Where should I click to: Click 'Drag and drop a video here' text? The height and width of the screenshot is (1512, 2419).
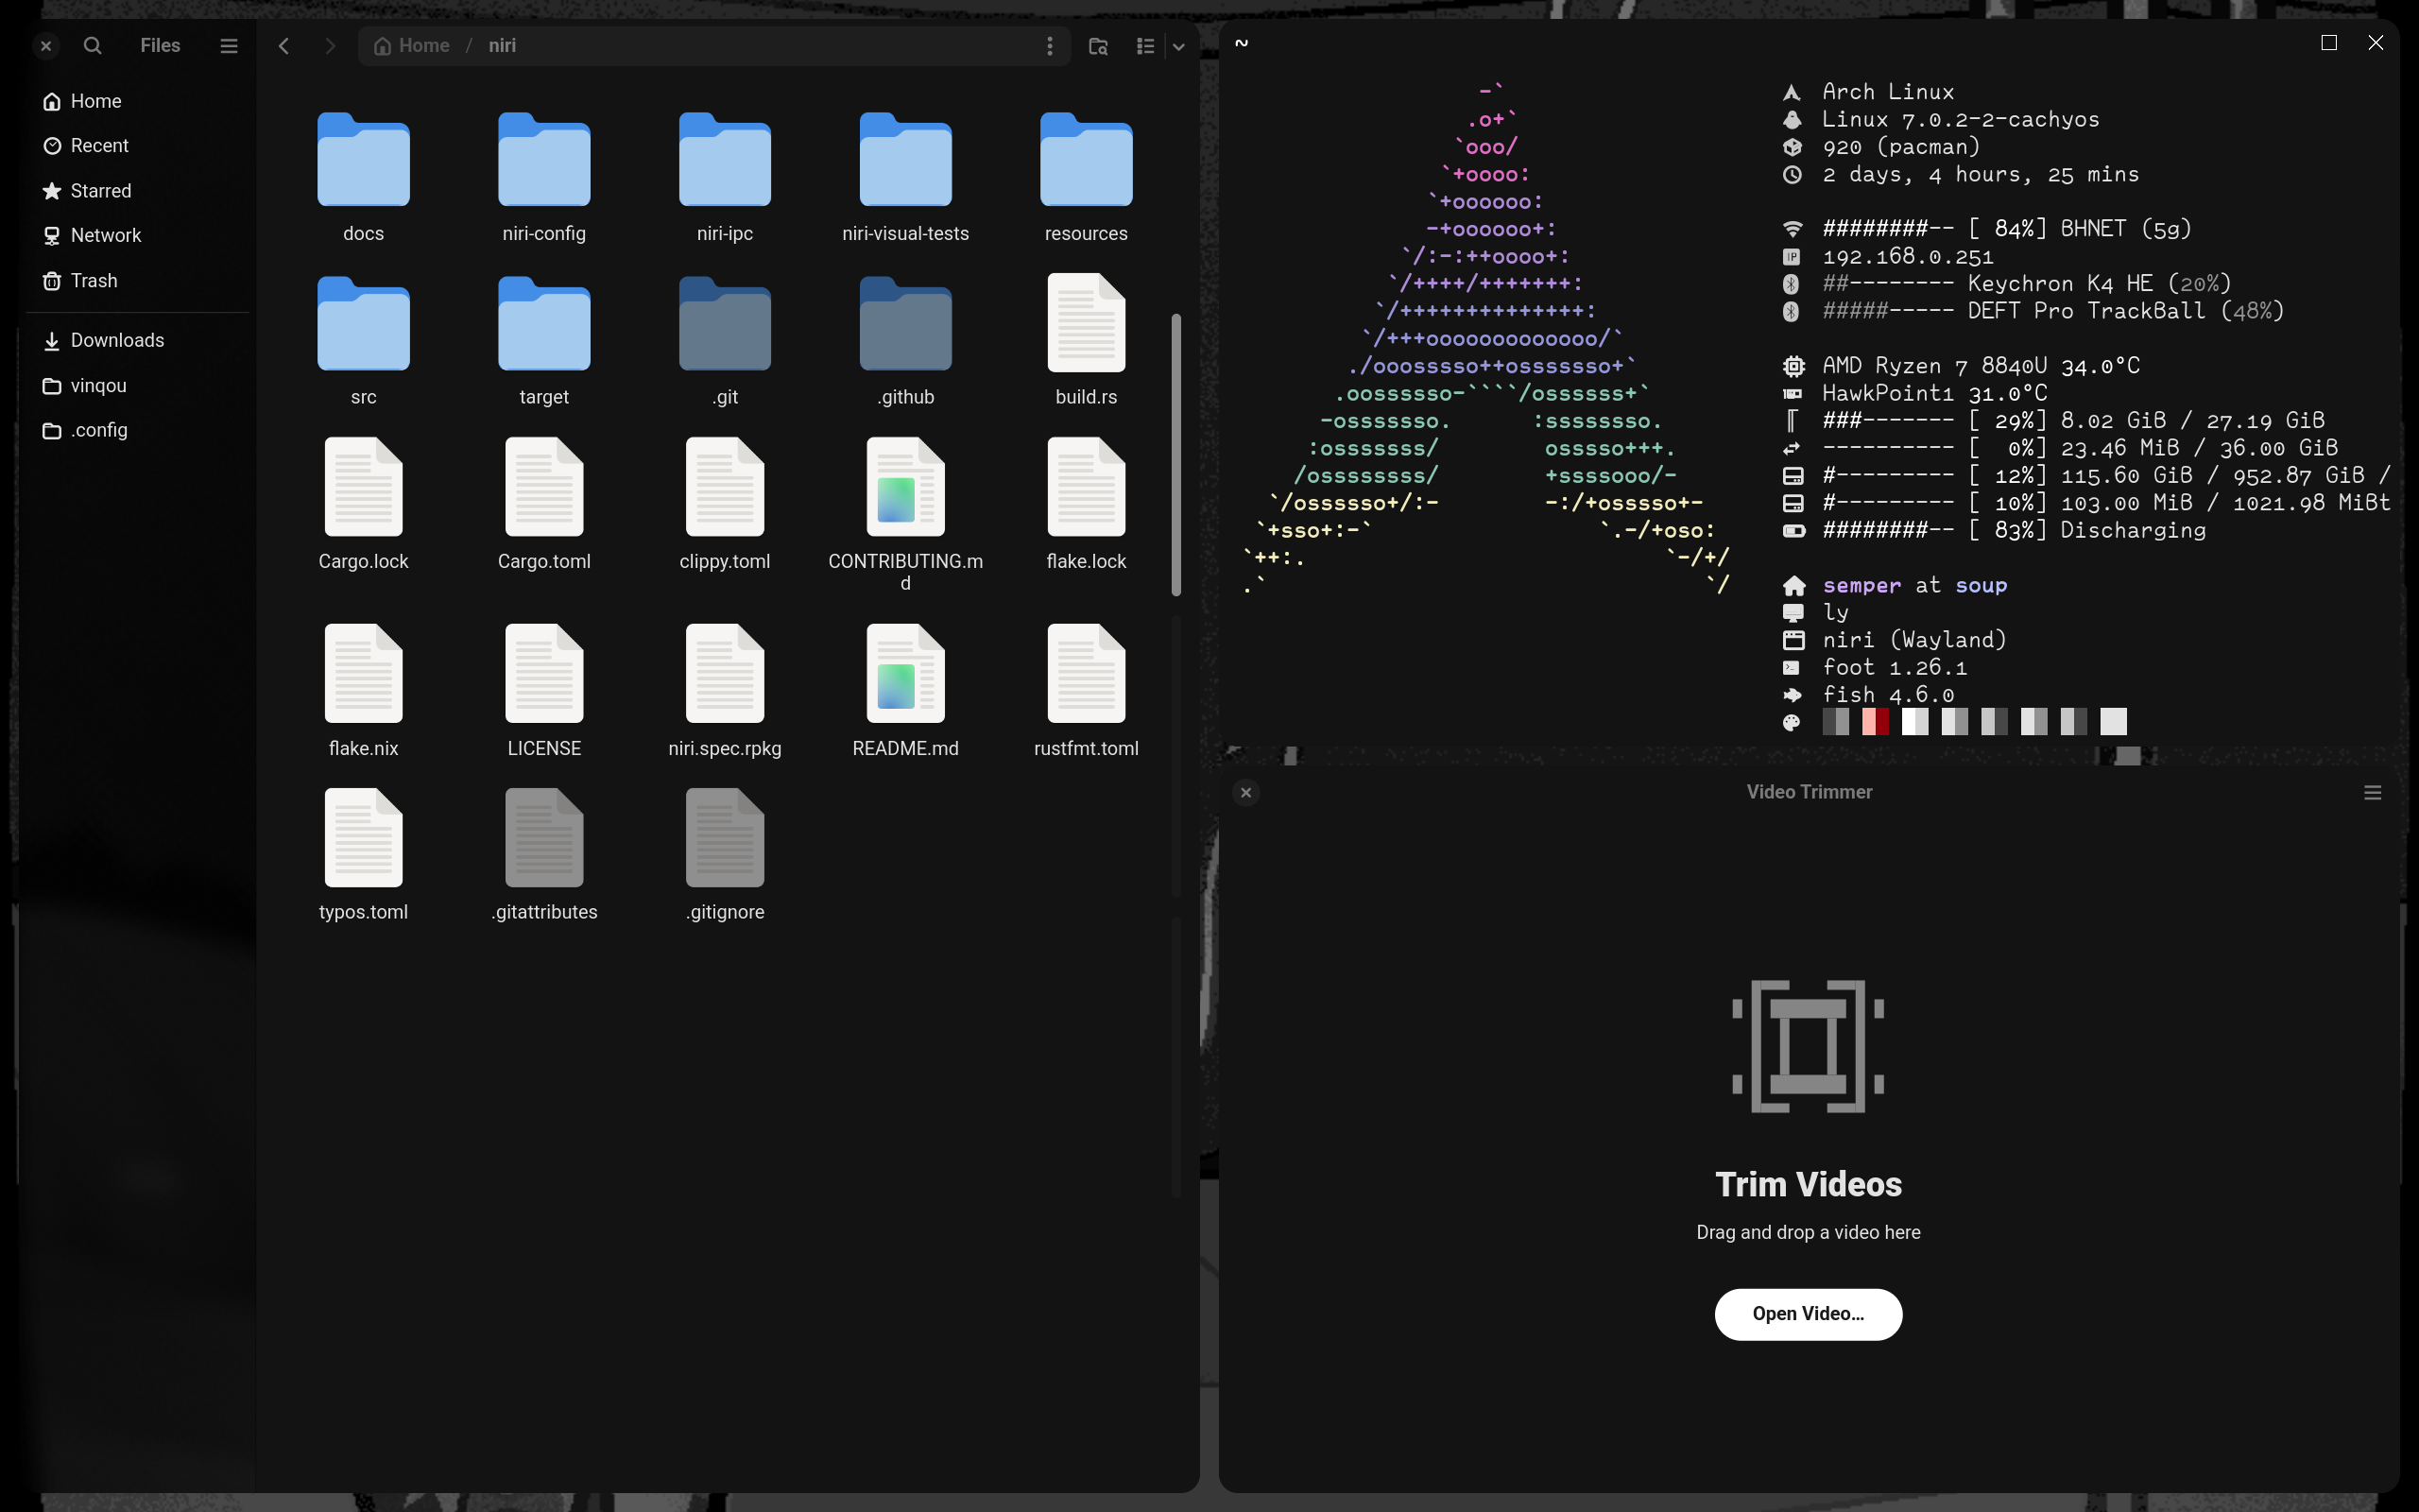tap(1809, 1233)
